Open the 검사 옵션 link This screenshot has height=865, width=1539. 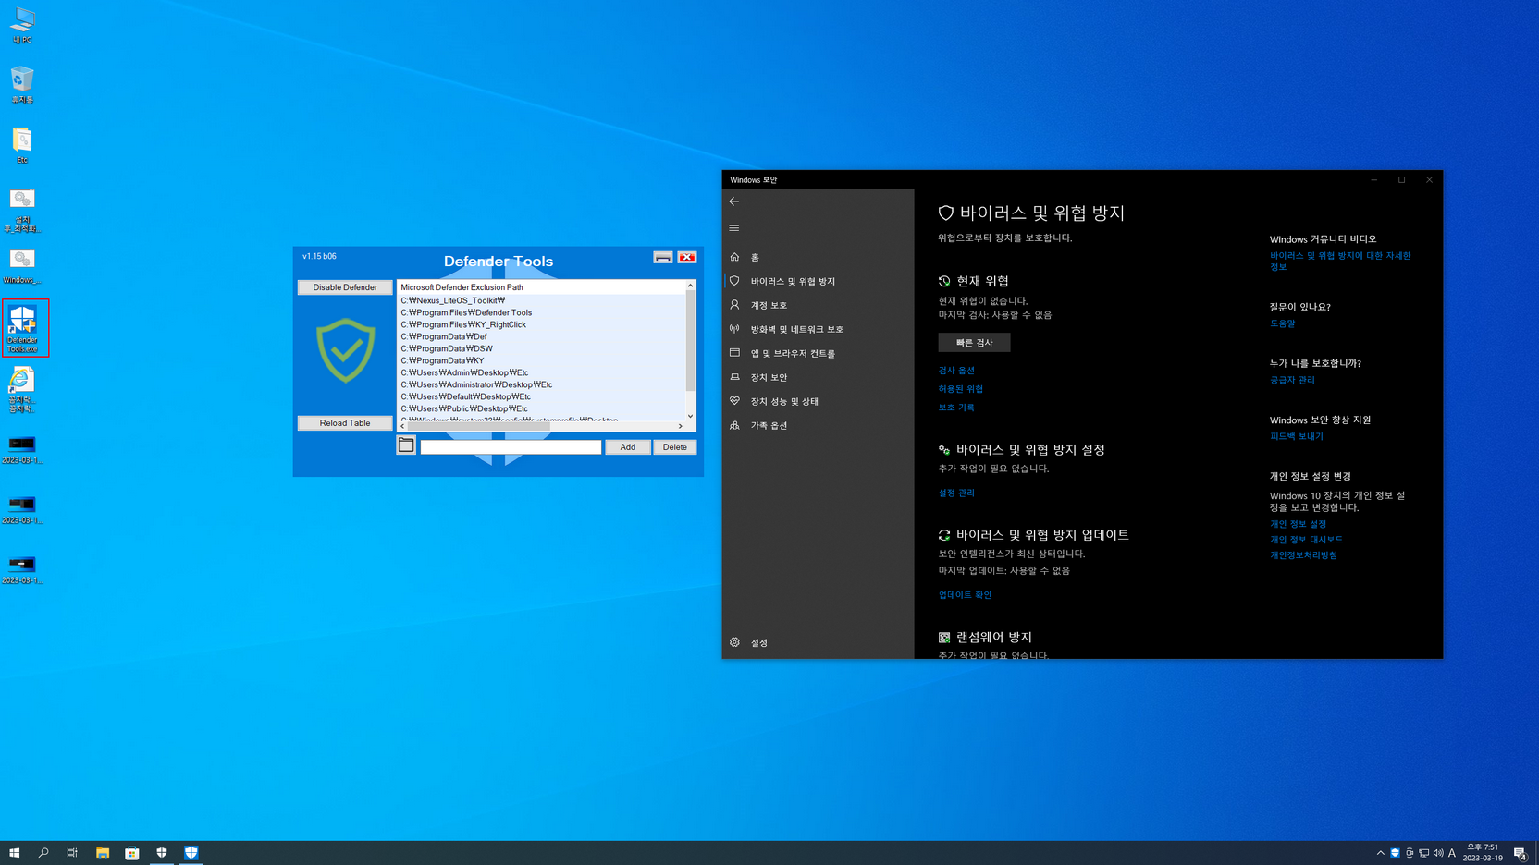coord(956,371)
